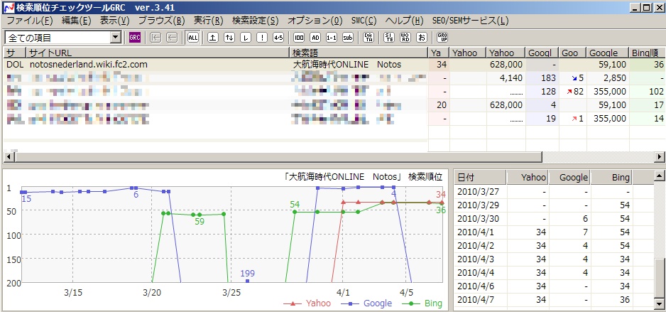Screen dimensions: 666x312
Task: Click the horizontal scrollbar right arrow
Action: click(x=660, y=157)
